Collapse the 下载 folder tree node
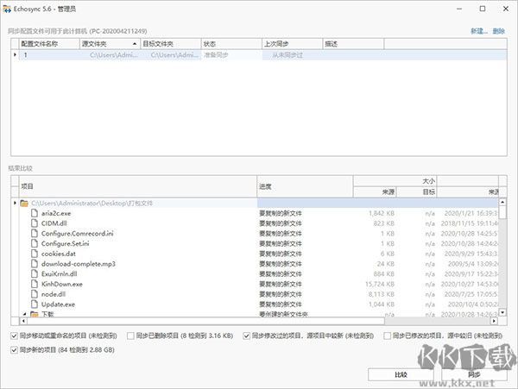 tap(25, 314)
